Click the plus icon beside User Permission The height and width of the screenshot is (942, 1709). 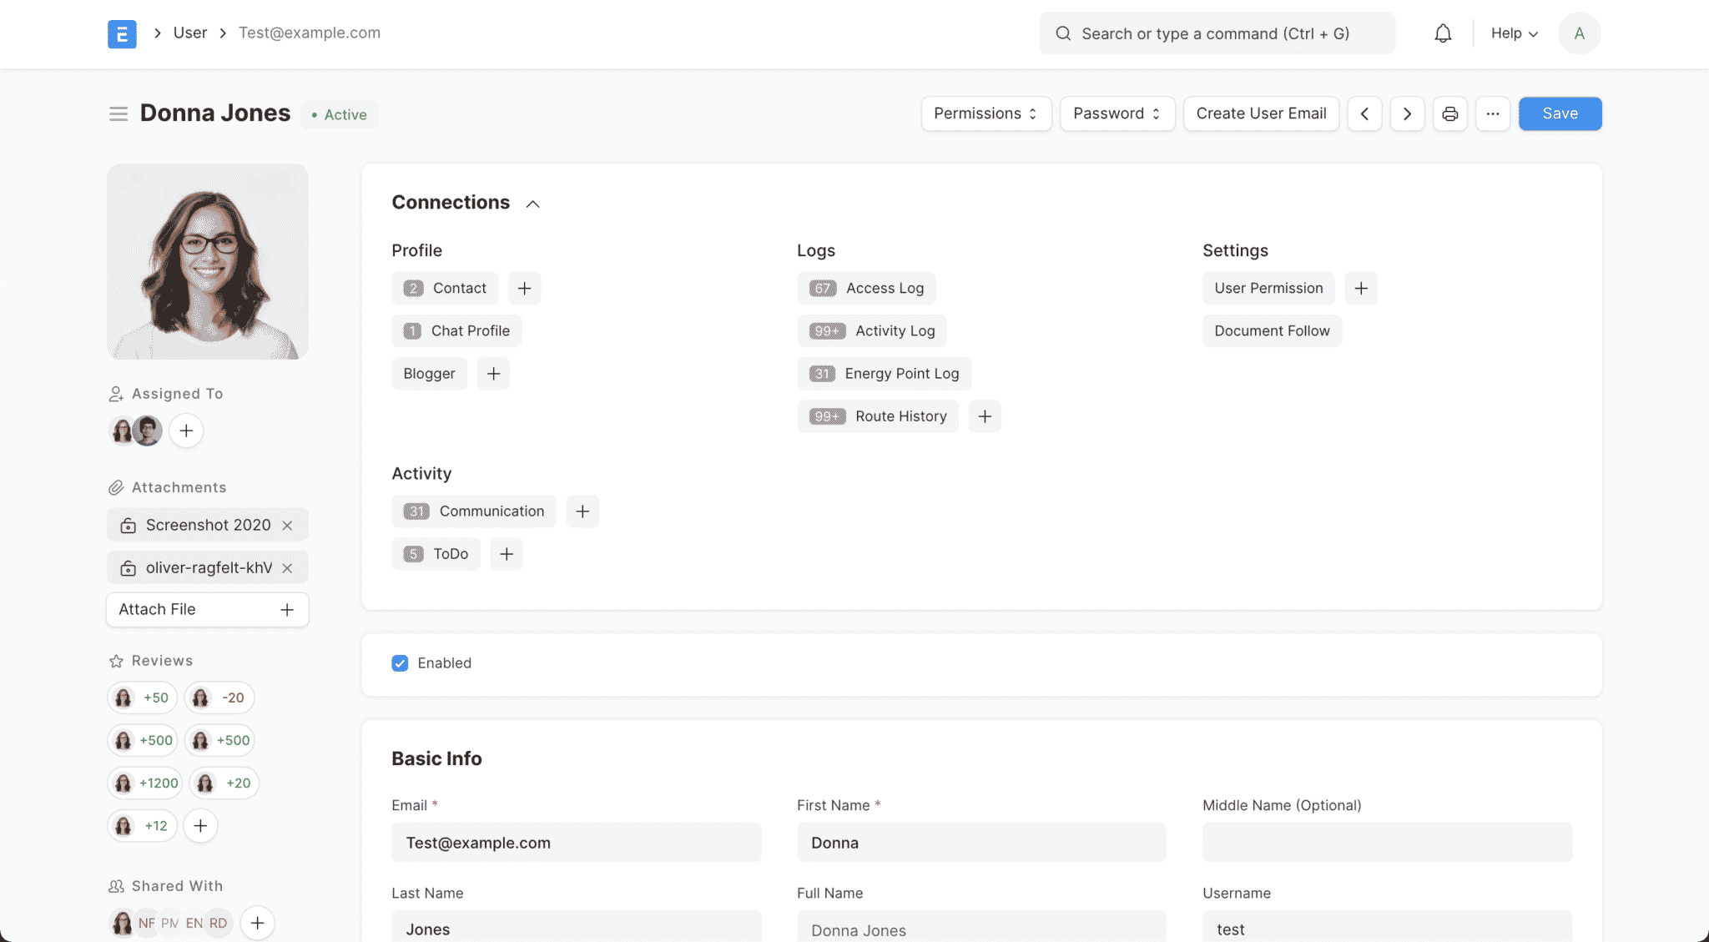(x=1361, y=288)
